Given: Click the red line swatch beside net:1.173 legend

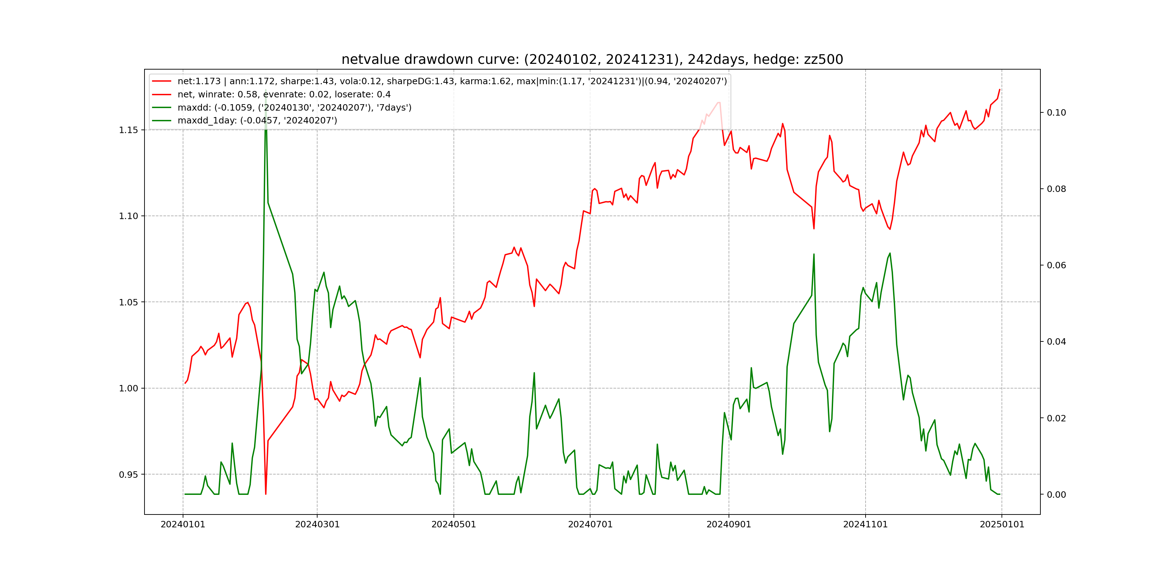Looking at the screenshot, I should (x=162, y=81).
